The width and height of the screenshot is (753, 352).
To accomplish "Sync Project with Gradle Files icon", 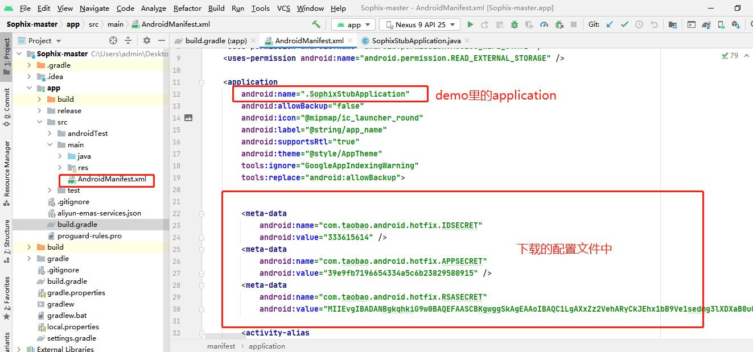I will [706, 24].
